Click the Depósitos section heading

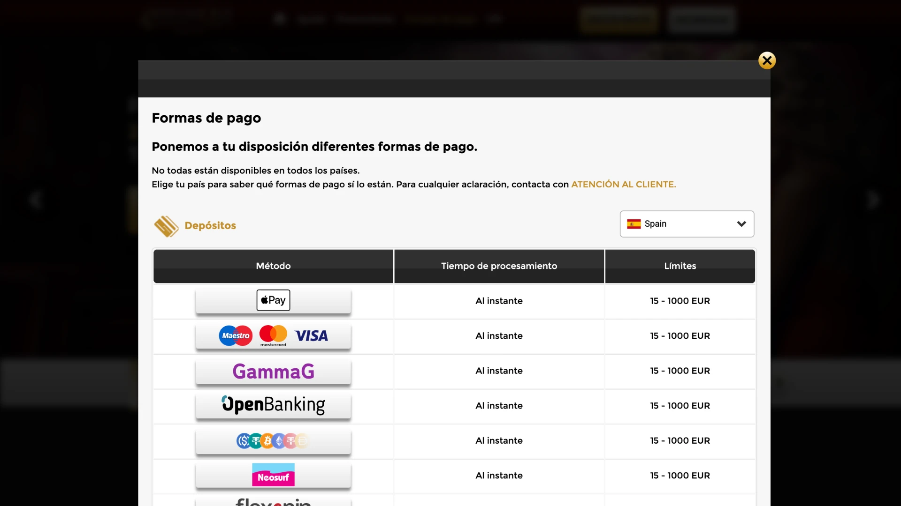coord(210,225)
